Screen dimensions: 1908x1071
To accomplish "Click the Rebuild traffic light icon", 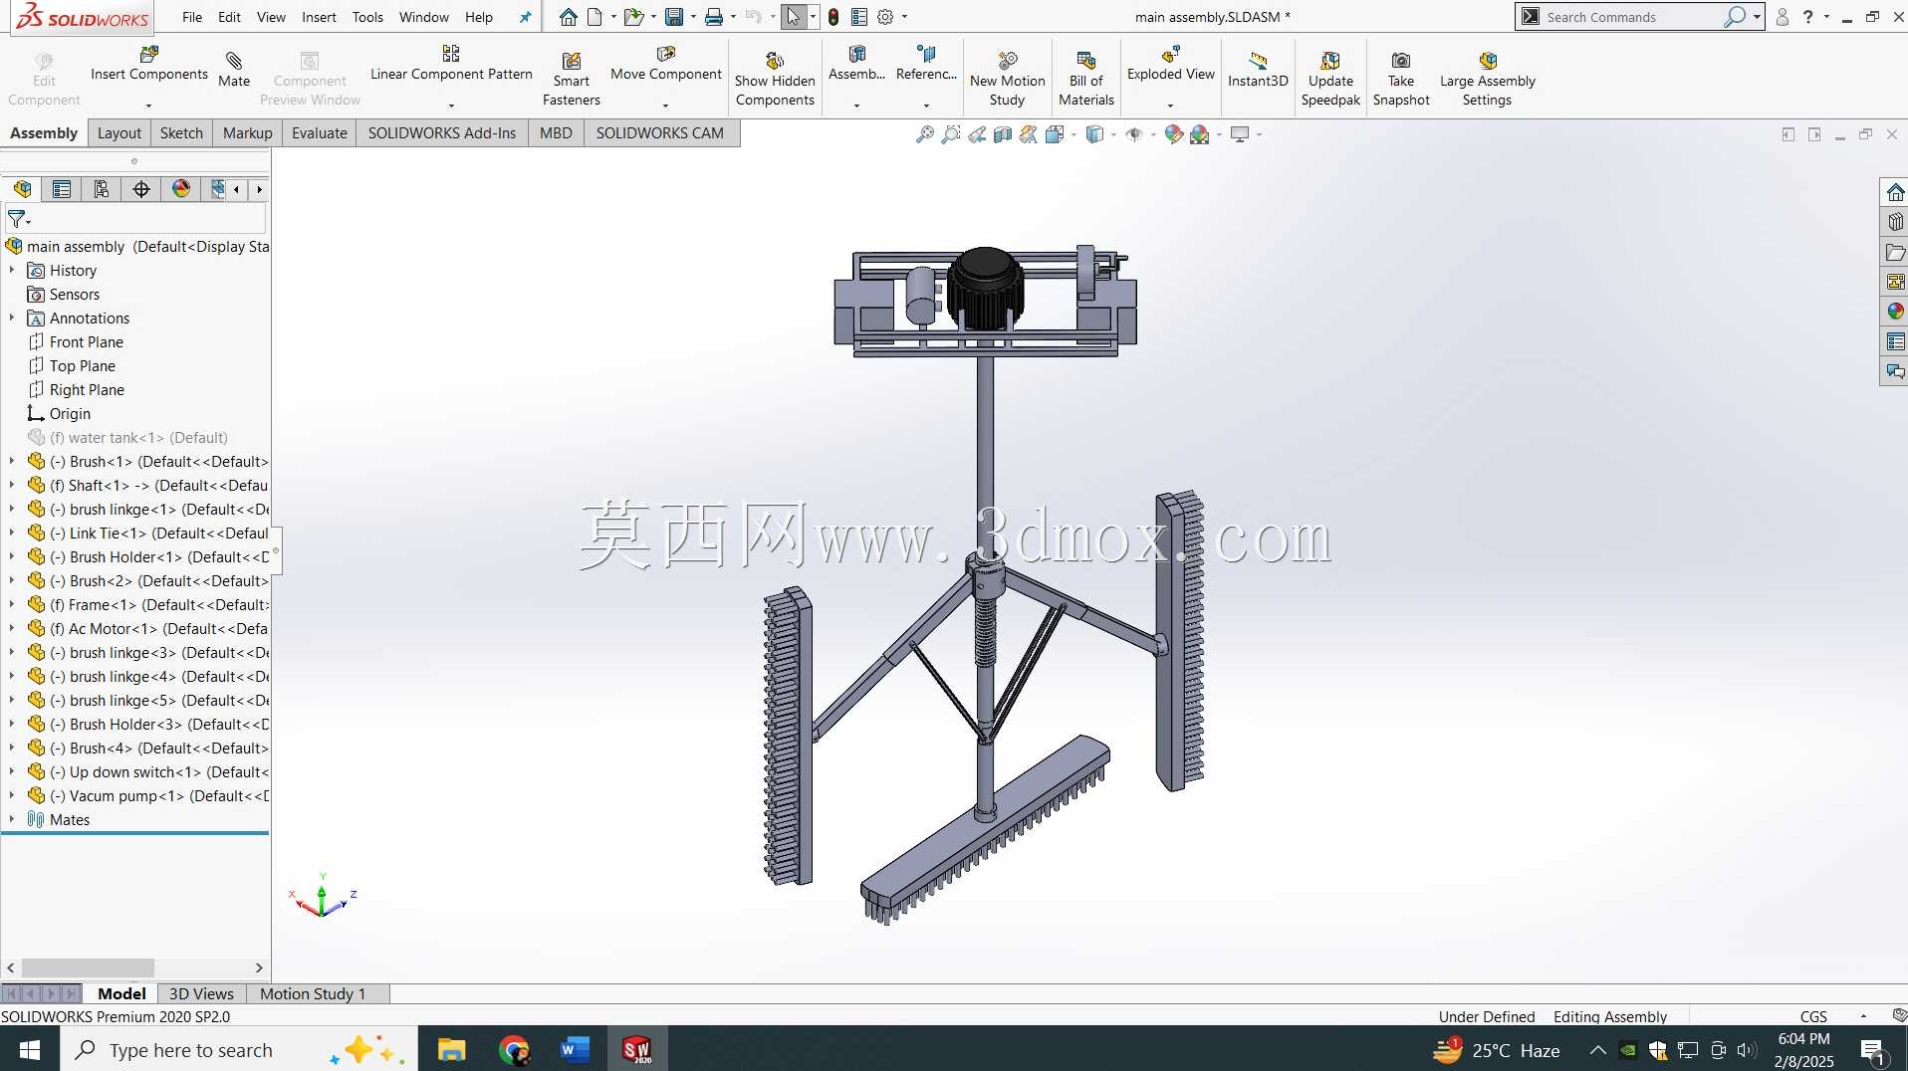I will 834,17.
